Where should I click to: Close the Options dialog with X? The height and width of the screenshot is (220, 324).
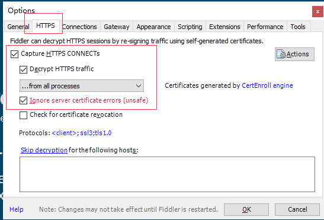coord(317,12)
